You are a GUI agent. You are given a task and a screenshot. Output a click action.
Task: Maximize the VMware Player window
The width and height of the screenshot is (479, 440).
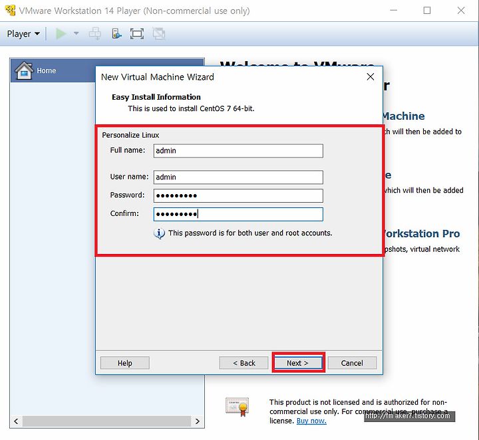(x=427, y=11)
